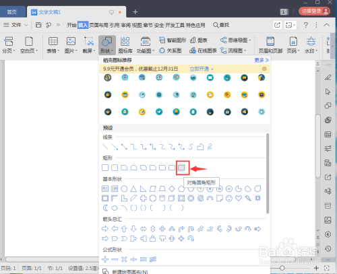Click the 立即开通 membership link

click(202, 69)
